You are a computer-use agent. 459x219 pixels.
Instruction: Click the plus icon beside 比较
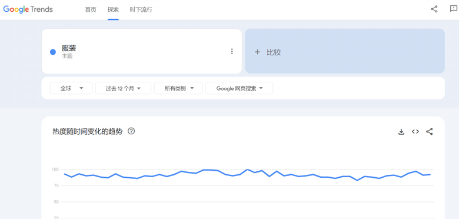pos(257,52)
